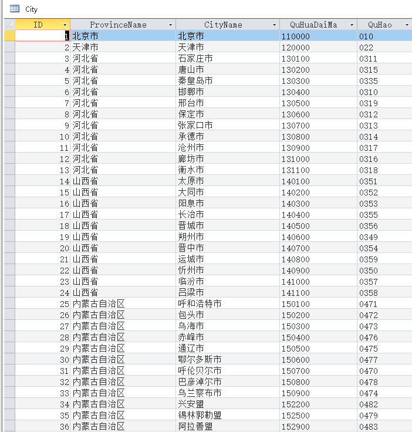The image size is (412, 432).
Task: Select the City tab title
Action: click(31, 9)
